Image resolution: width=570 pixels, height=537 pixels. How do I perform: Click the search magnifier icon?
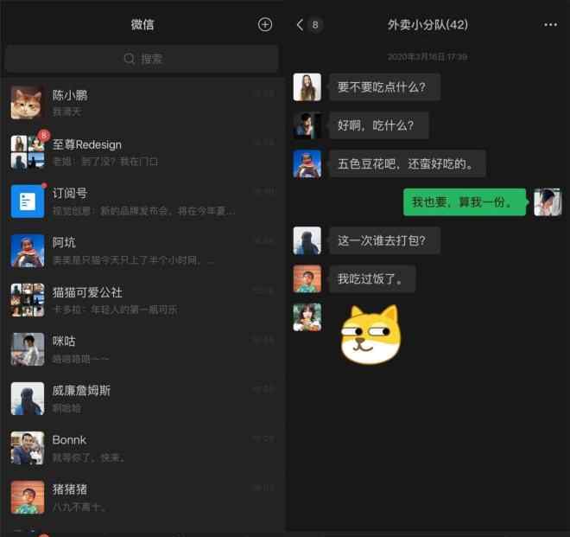[129, 59]
